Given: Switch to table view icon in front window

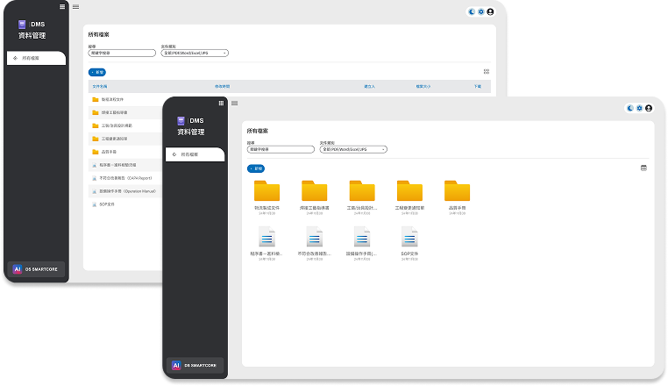Looking at the screenshot, I should click(x=643, y=168).
